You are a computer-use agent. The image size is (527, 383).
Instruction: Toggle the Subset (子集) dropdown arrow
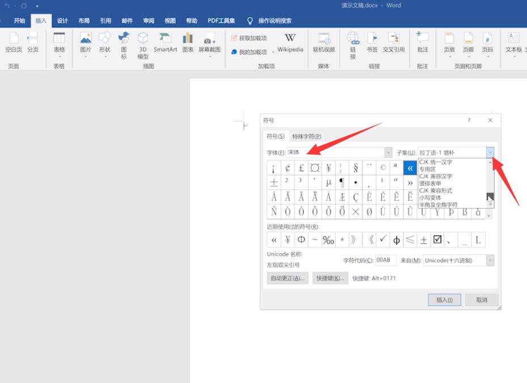pyautogui.click(x=490, y=153)
